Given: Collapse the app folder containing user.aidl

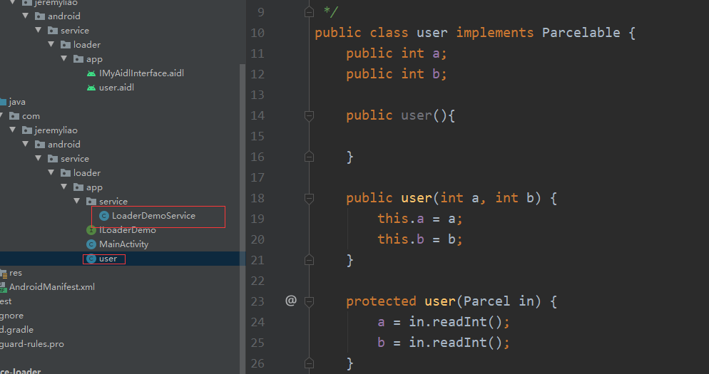Looking at the screenshot, I should coord(63,58).
